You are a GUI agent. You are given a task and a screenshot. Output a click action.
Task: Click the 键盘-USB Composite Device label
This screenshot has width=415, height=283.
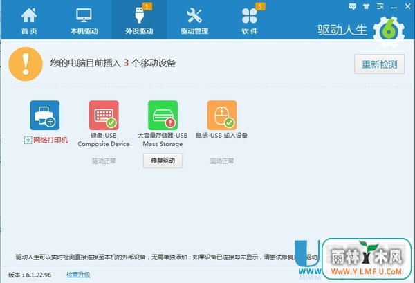104,140
